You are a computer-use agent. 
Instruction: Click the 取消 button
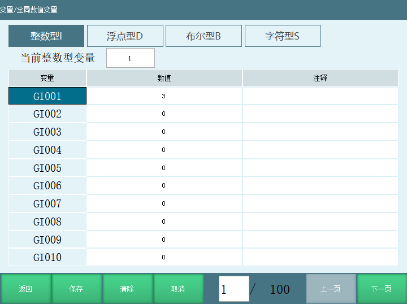[178, 289]
